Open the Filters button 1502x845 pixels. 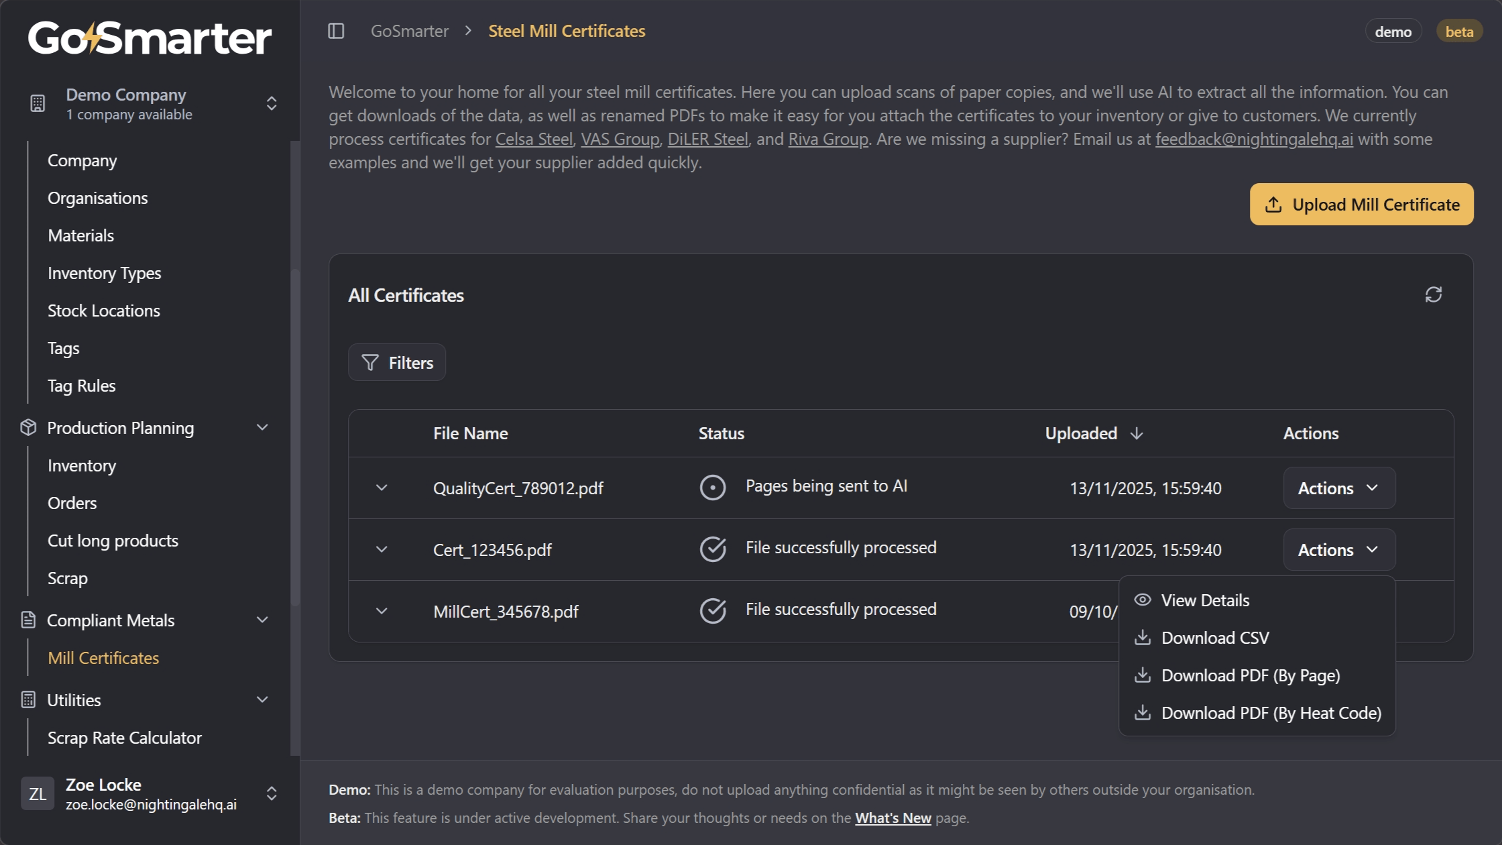point(397,362)
